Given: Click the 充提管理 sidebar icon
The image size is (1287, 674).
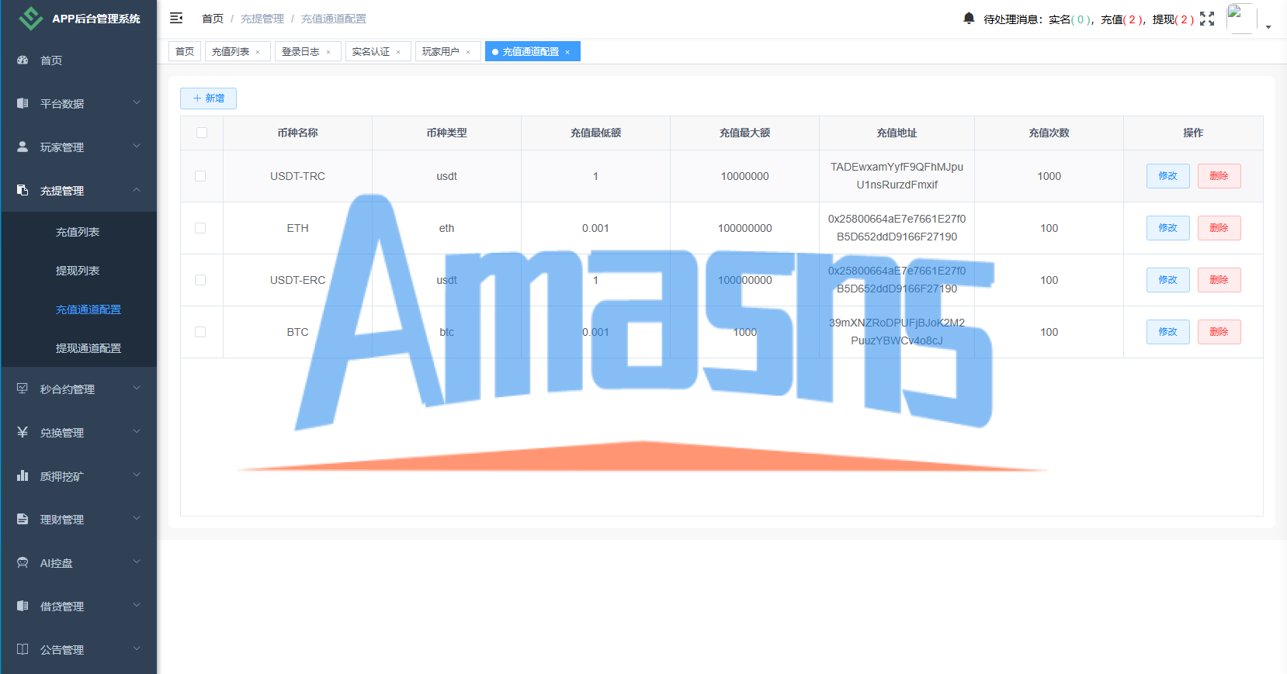Looking at the screenshot, I should [23, 190].
